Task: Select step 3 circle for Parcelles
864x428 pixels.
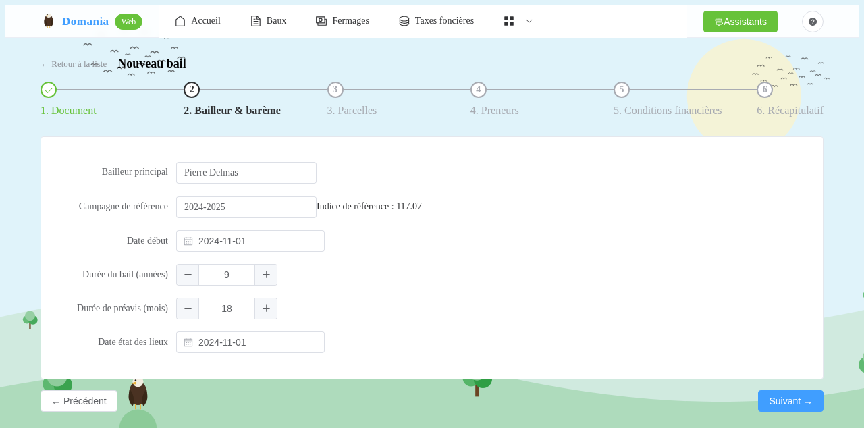Action: point(335,90)
